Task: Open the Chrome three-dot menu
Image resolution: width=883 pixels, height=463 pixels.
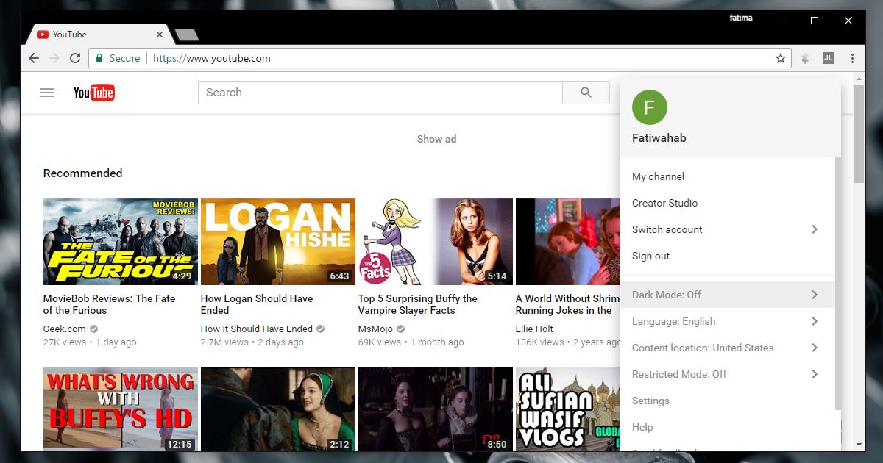Action: (852, 58)
